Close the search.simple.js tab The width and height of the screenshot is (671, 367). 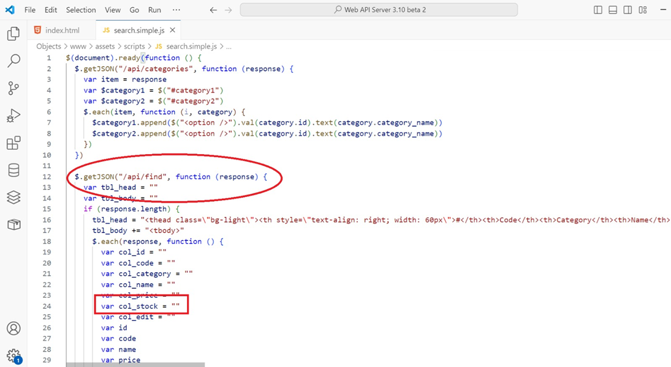172,30
